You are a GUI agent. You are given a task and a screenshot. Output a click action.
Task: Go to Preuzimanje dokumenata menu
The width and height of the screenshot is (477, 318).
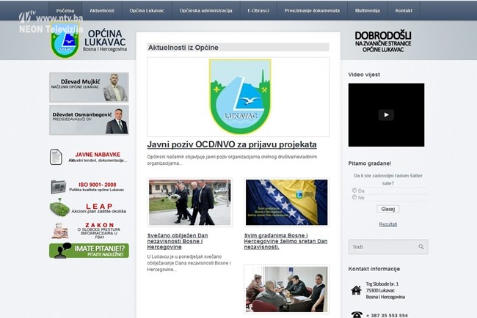[311, 11]
